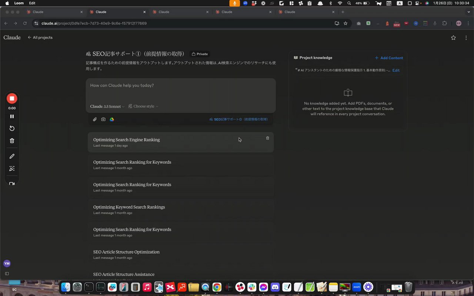Open the YM user profile avatar
474x296 pixels.
click(7, 263)
